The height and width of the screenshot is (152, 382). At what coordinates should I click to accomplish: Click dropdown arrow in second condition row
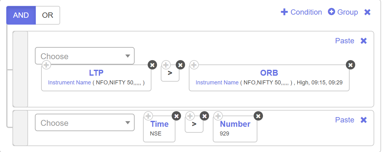[x=127, y=123]
